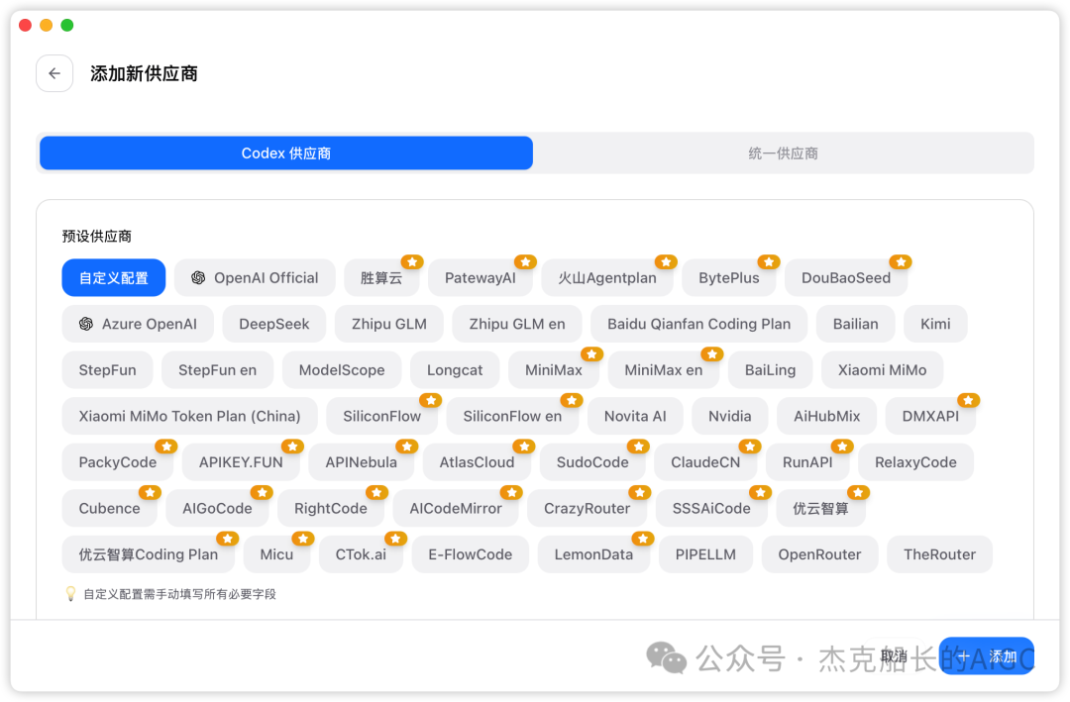The height and width of the screenshot is (702, 1070).
Task: Select the E-FlowCode provider
Action: [x=471, y=554]
